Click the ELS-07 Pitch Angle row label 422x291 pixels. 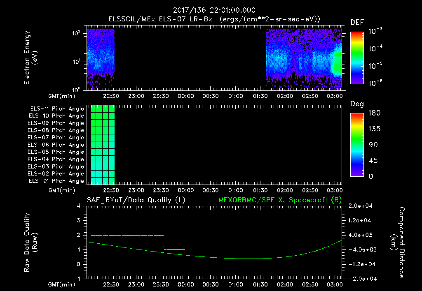(56, 137)
